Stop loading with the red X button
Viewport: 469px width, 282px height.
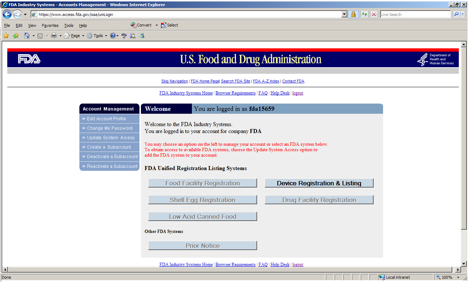[x=374, y=15]
